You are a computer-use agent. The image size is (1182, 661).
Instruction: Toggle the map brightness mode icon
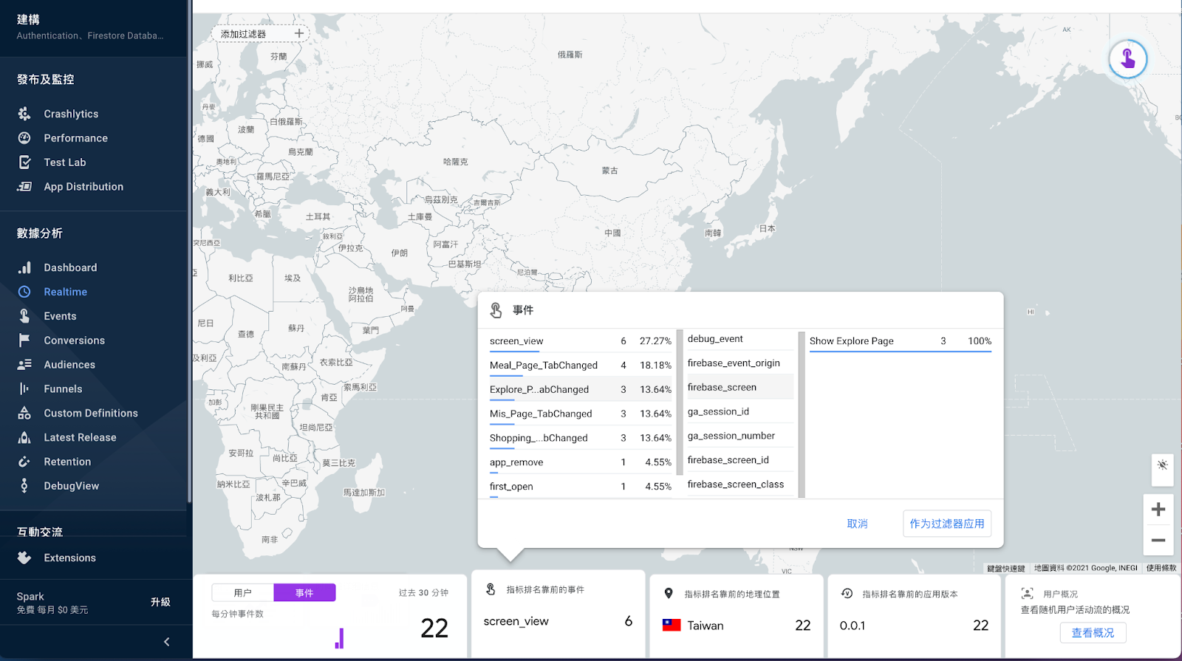pos(1162,465)
